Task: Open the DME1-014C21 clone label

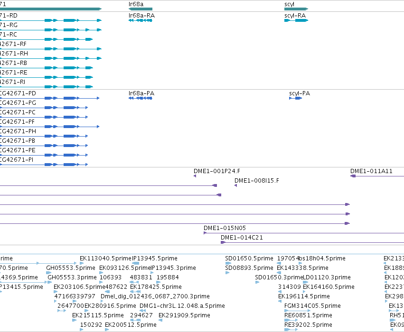Action: click(x=242, y=238)
